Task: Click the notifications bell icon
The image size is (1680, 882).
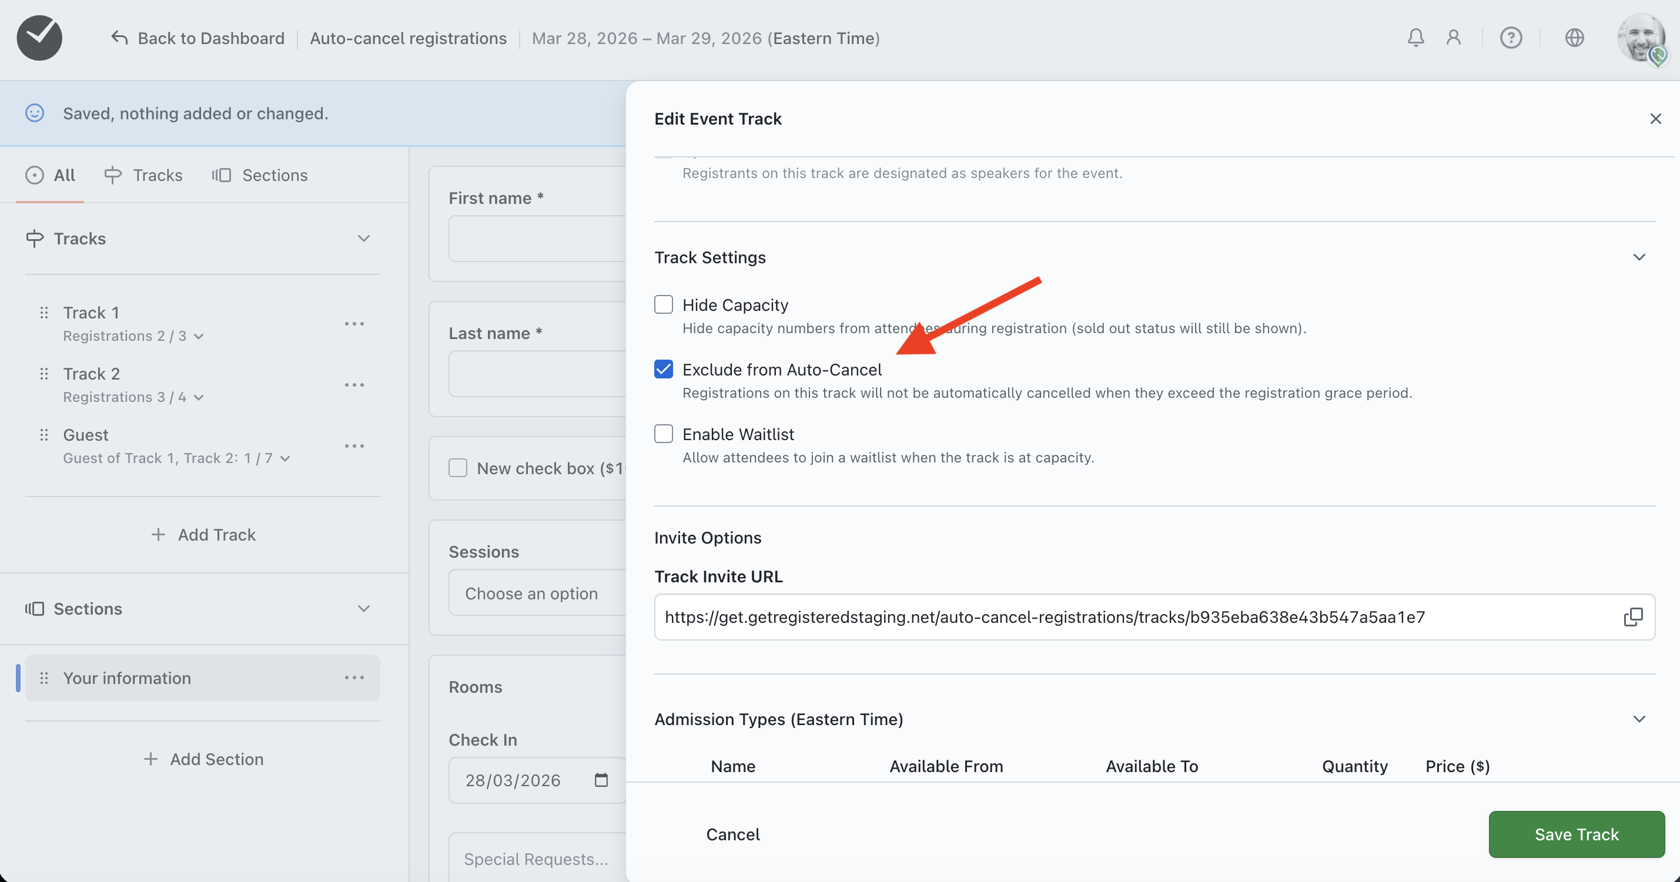Action: point(1415,38)
